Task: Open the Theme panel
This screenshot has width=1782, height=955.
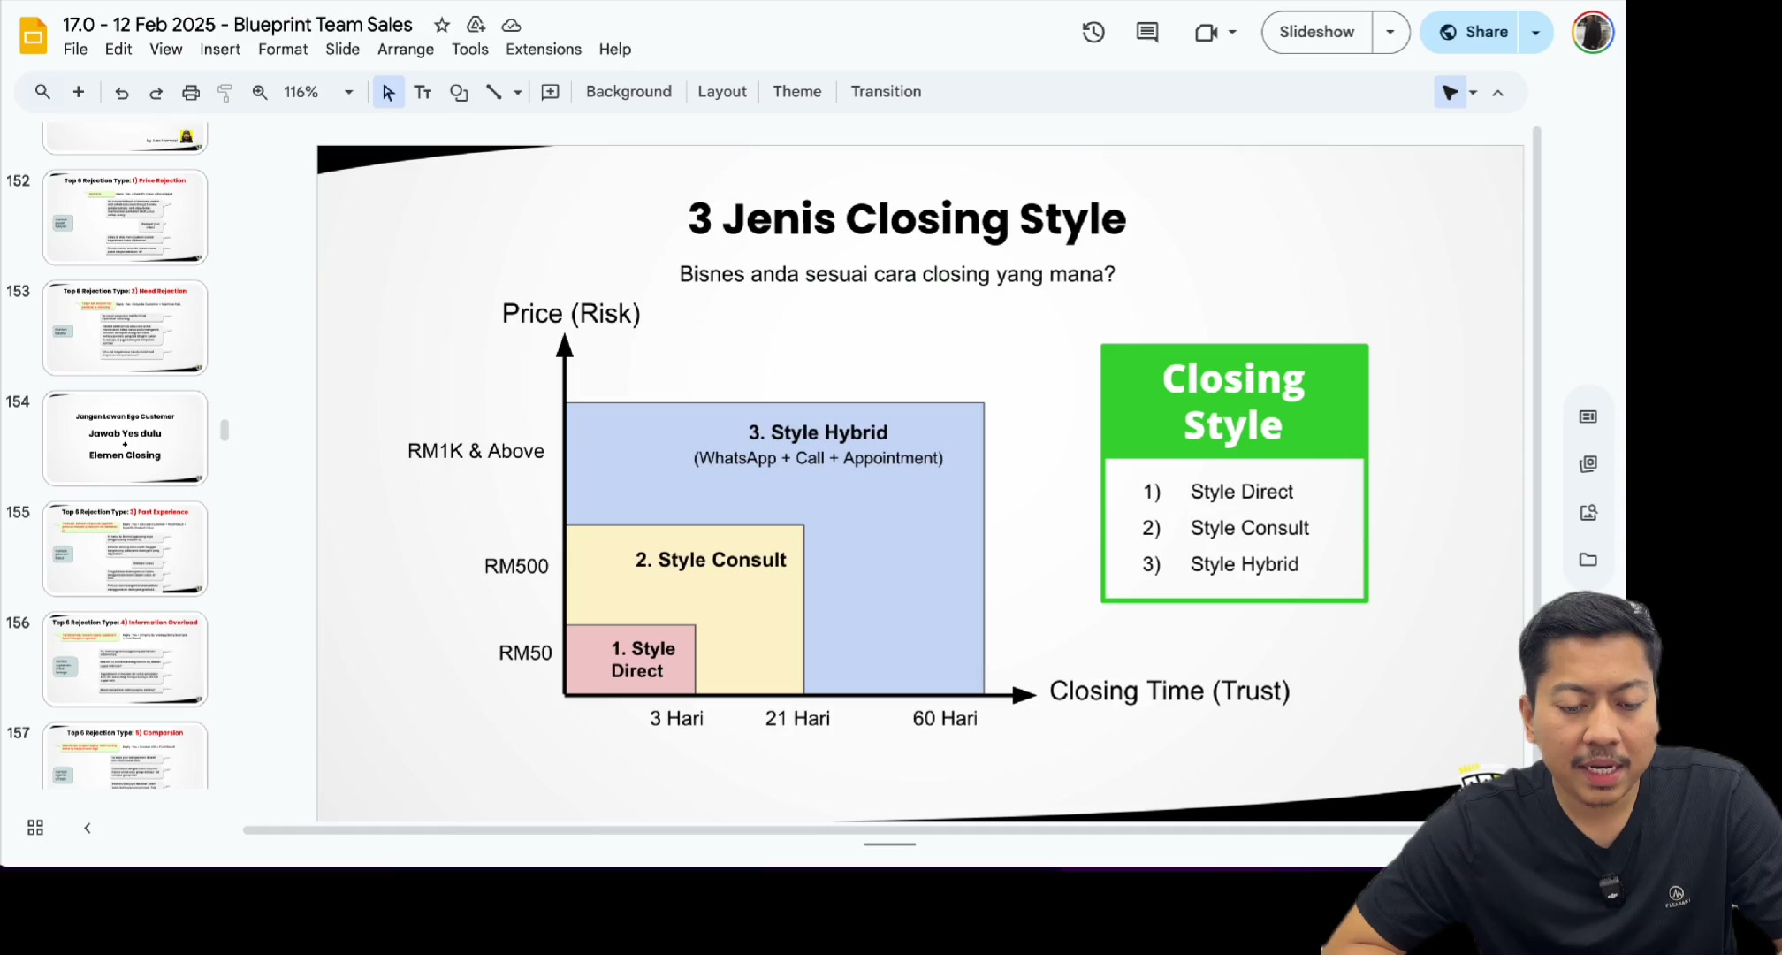Action: 796,92
